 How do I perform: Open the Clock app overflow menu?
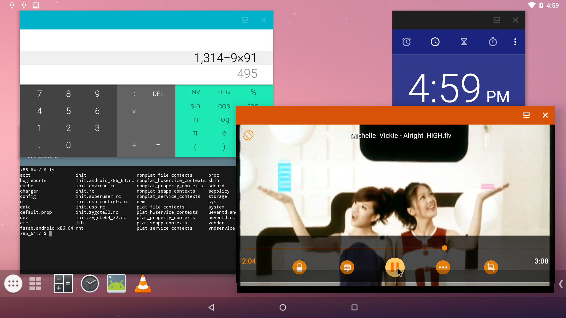click(x=515, y=42)
